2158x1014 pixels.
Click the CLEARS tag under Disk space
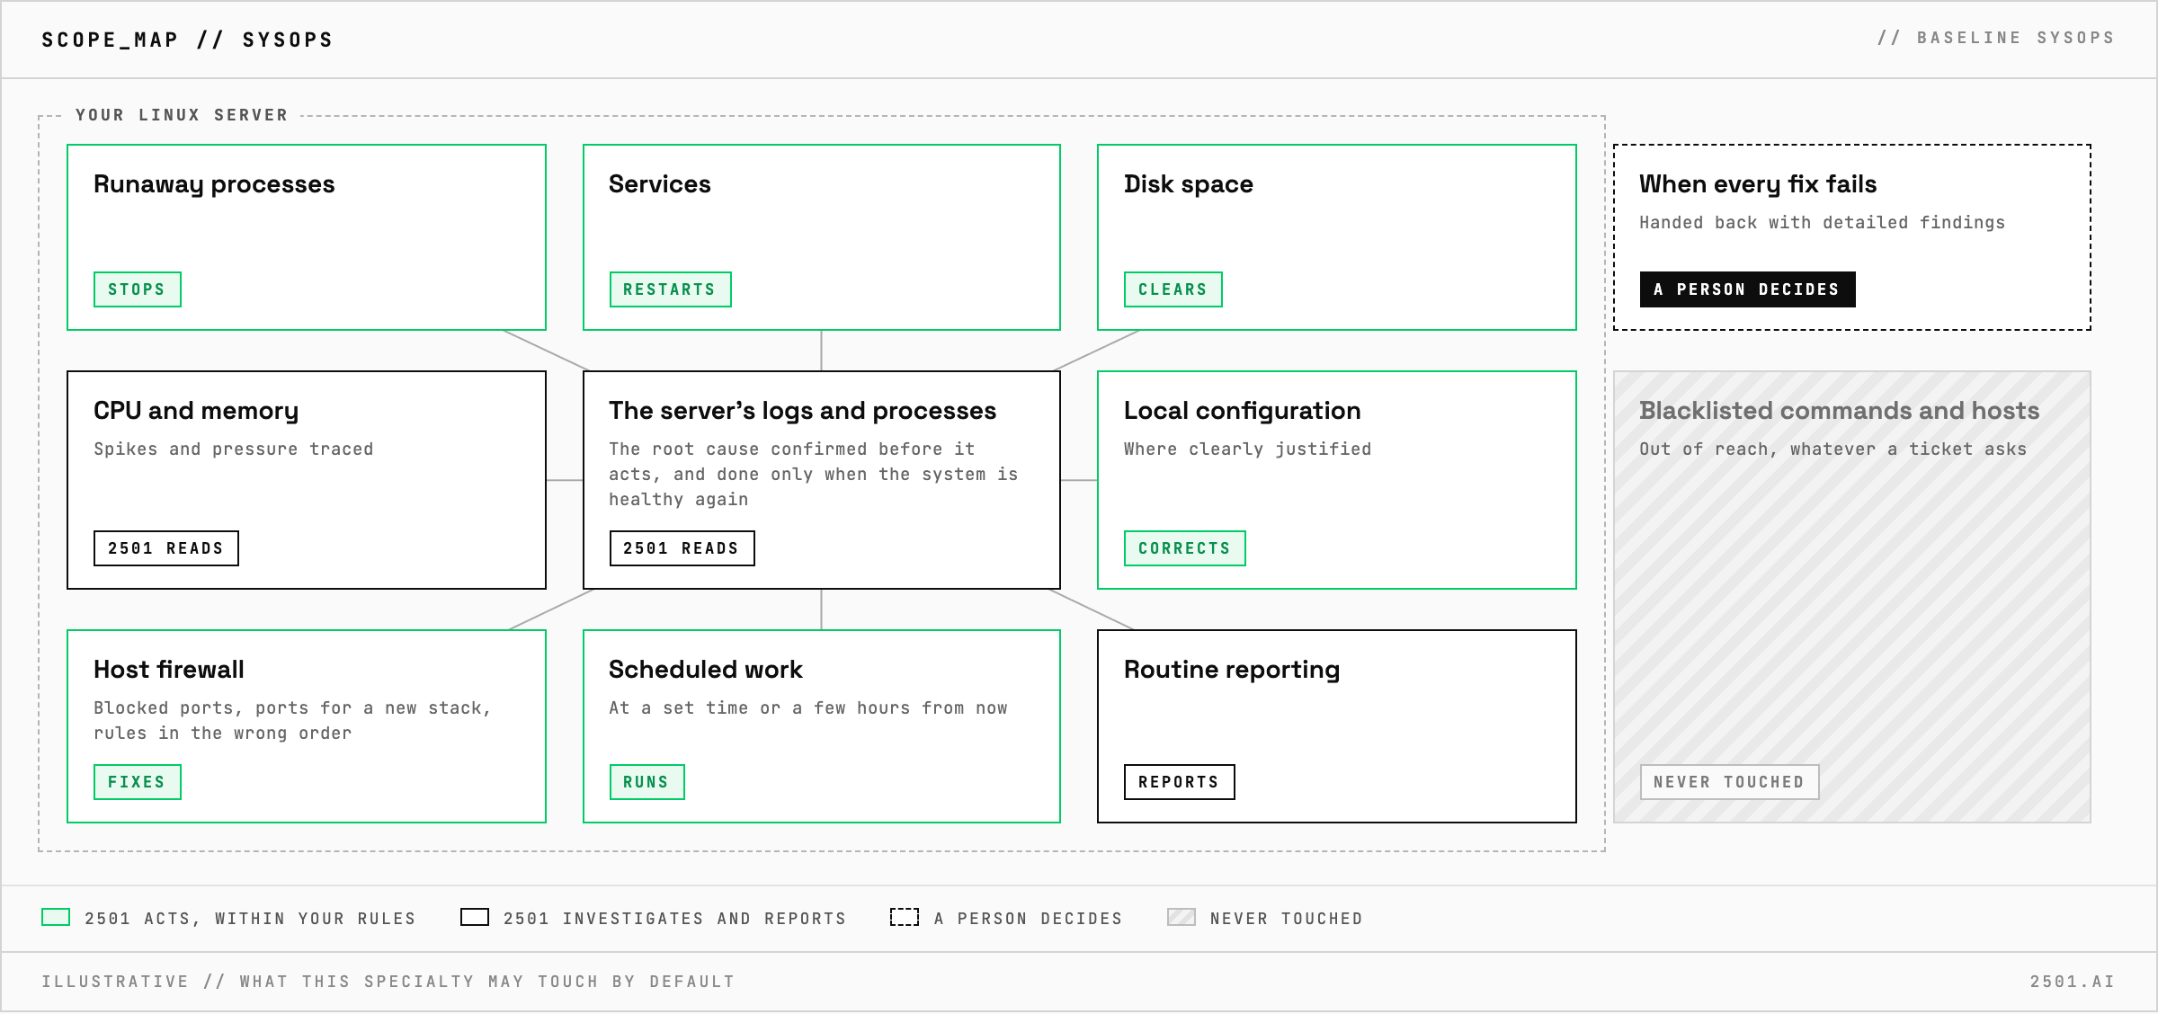(1173, 289)
